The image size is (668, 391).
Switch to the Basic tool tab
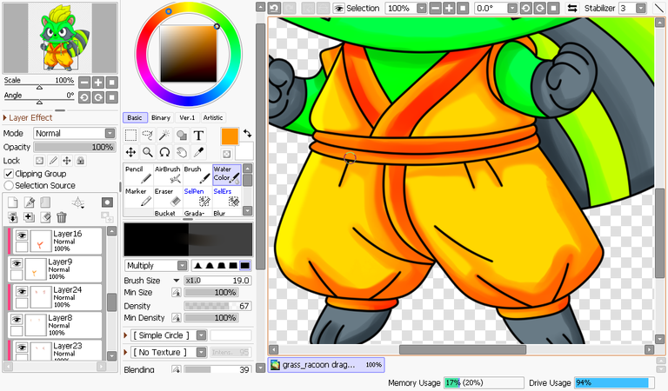(135, 117)
